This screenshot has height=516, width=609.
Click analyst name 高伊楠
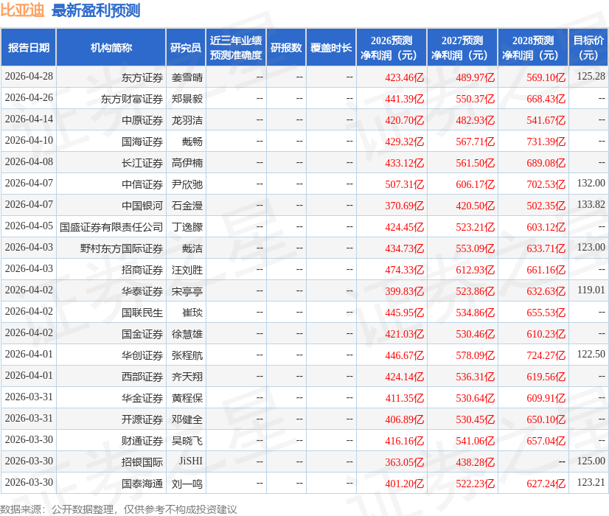(x=187, y=163)
